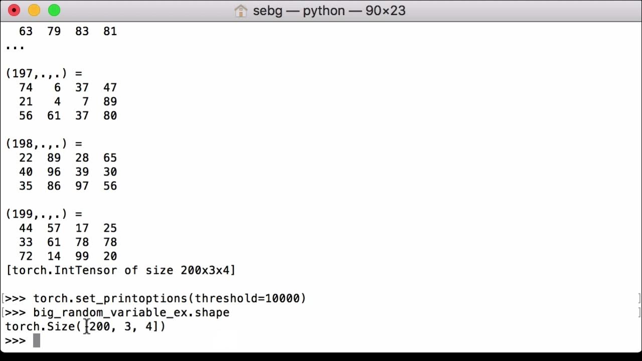
Task: Click the torch.set_printoptions(threshold=10000) command
Action: (x=170, y=298)
